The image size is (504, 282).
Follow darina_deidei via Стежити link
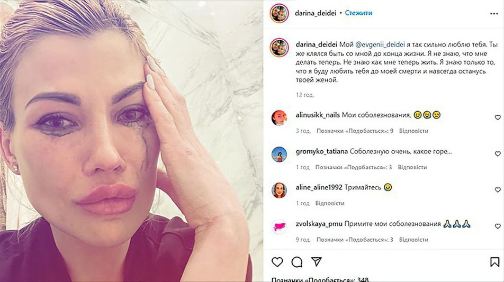tap(358, 13)
